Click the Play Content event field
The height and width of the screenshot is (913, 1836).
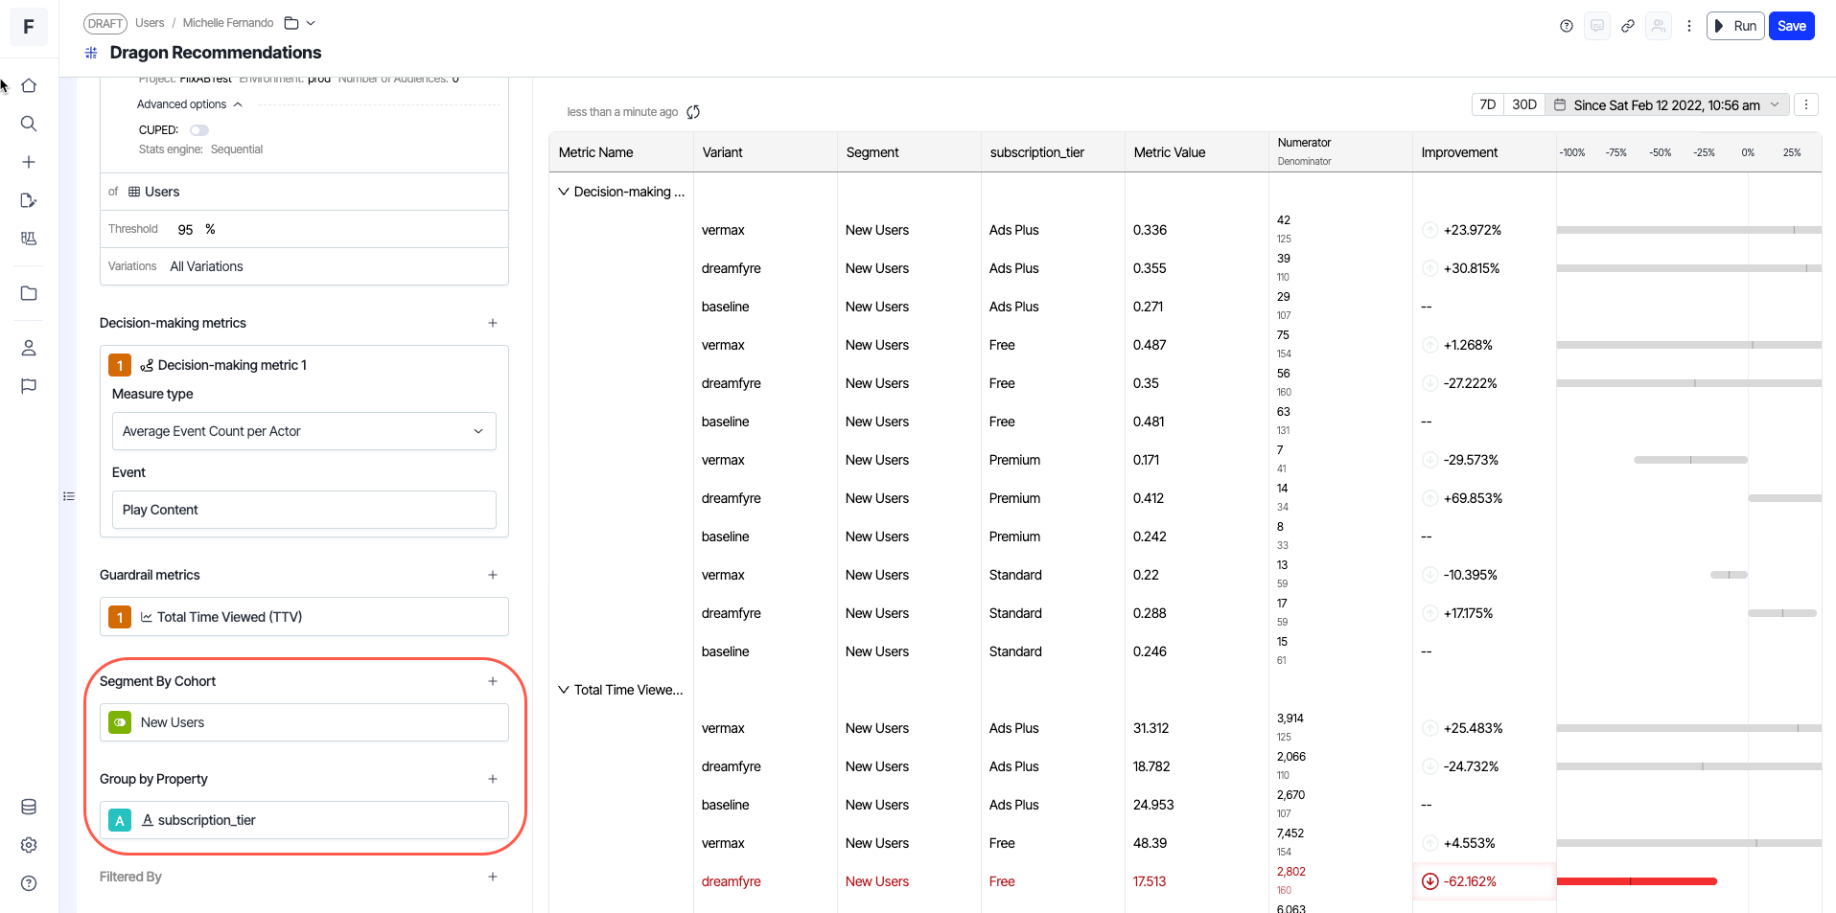pyautogui.click(x=304, y=510)
